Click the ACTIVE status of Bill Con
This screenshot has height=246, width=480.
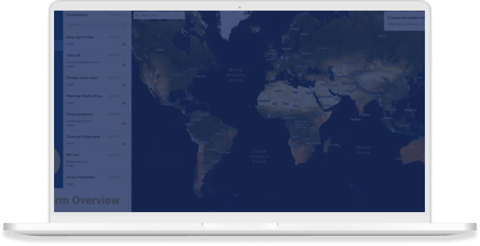114,155
